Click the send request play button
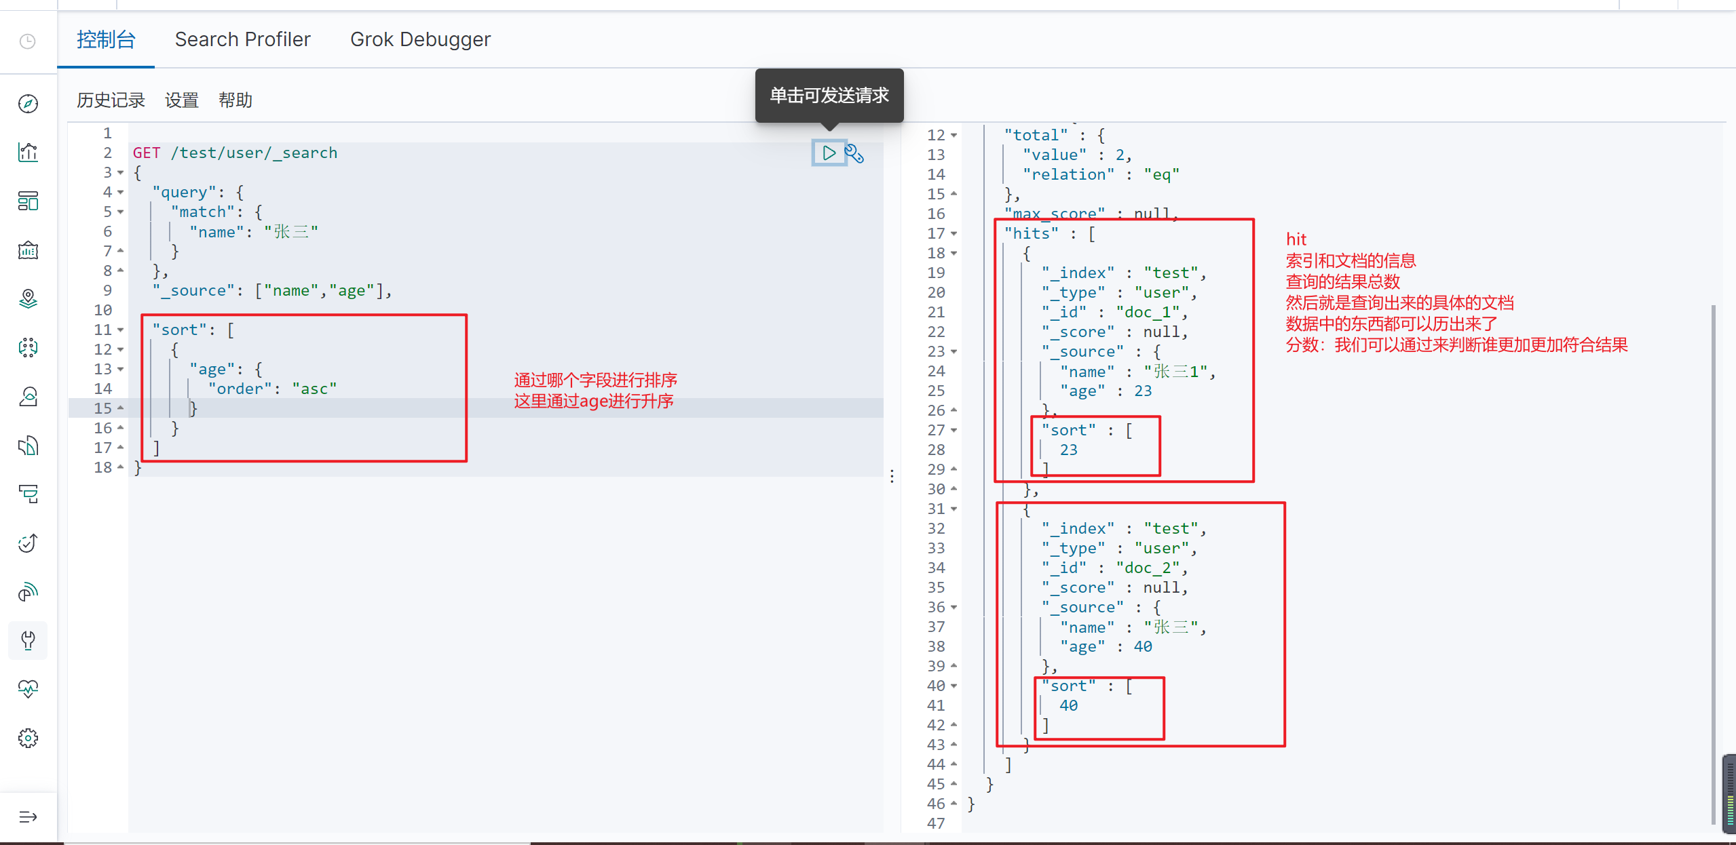Screen dimensions: 1736x845 pyautogui.click(x=828, y=154)
